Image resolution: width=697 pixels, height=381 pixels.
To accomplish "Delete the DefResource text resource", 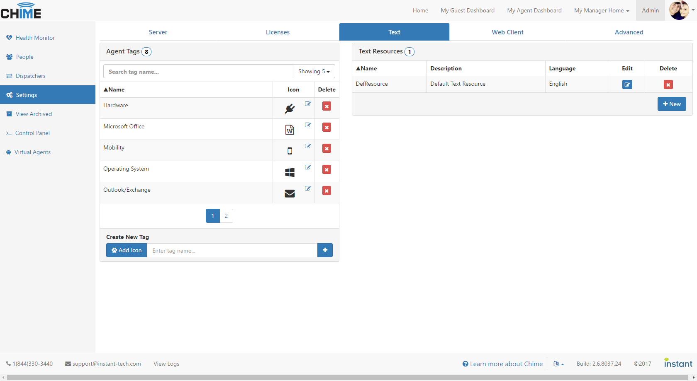I will click(x=668, y=84).
